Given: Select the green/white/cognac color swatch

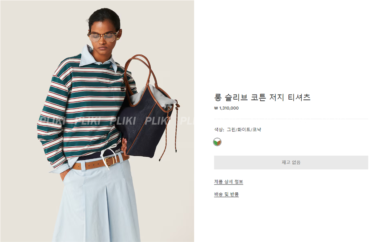Looking at the screenshot, I should point(217,142).
